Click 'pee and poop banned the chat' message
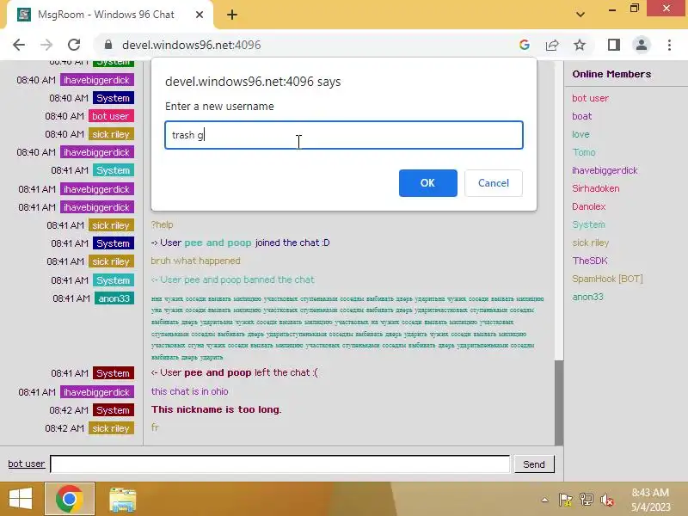The width and height of the screenshot is (688, 516). (232, 279)
